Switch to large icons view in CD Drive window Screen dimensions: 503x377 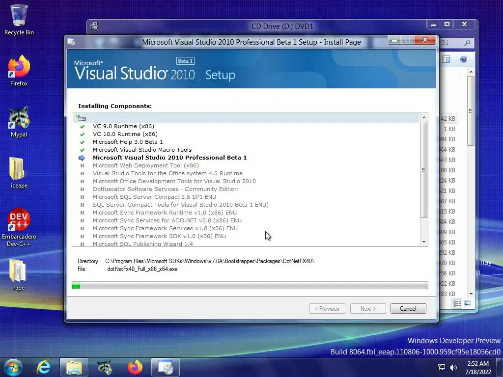468,303
